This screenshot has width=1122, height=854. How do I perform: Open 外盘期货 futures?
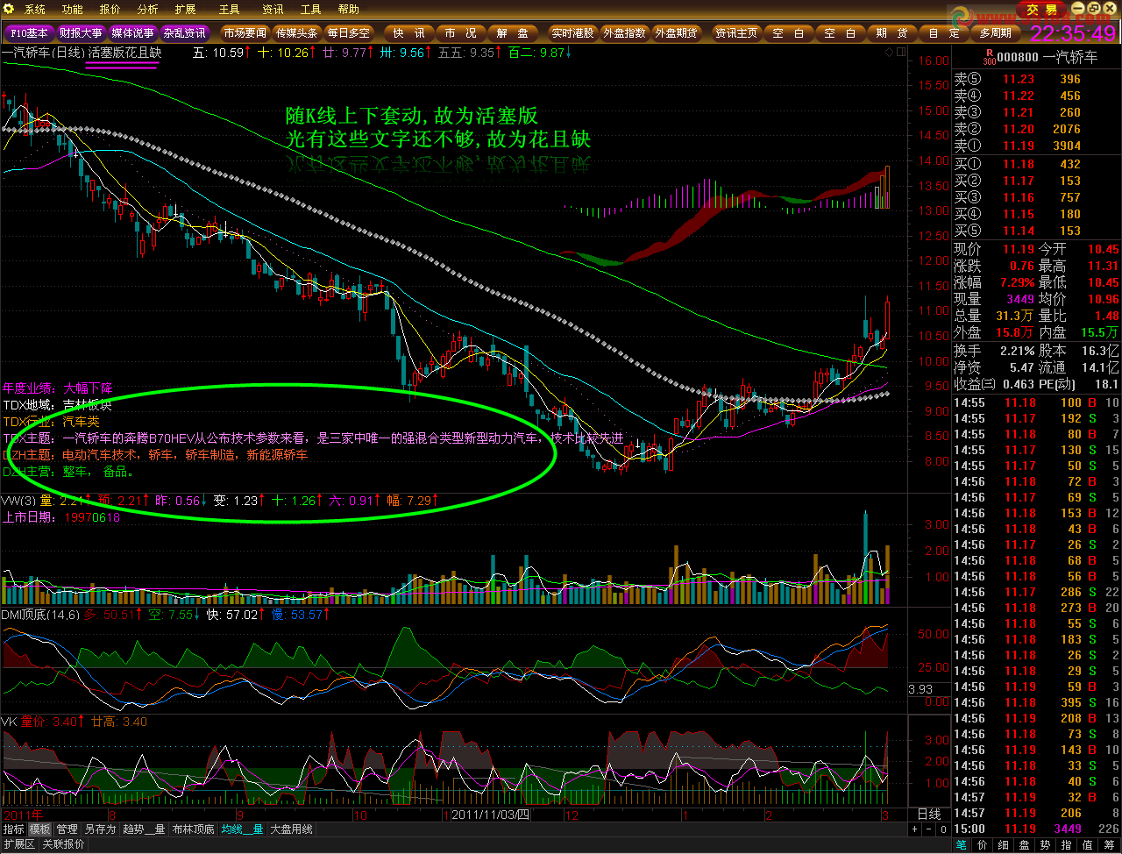coord(676,33)
